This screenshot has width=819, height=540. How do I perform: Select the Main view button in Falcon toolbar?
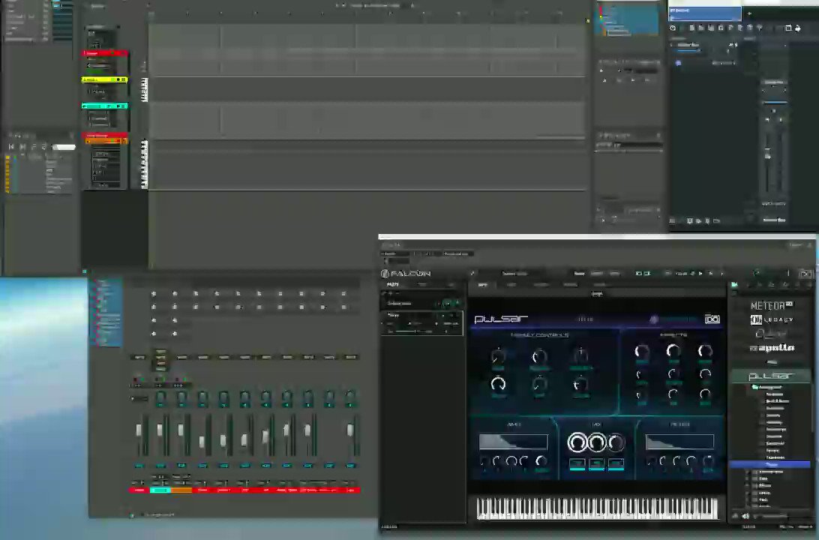pos(580,273)
